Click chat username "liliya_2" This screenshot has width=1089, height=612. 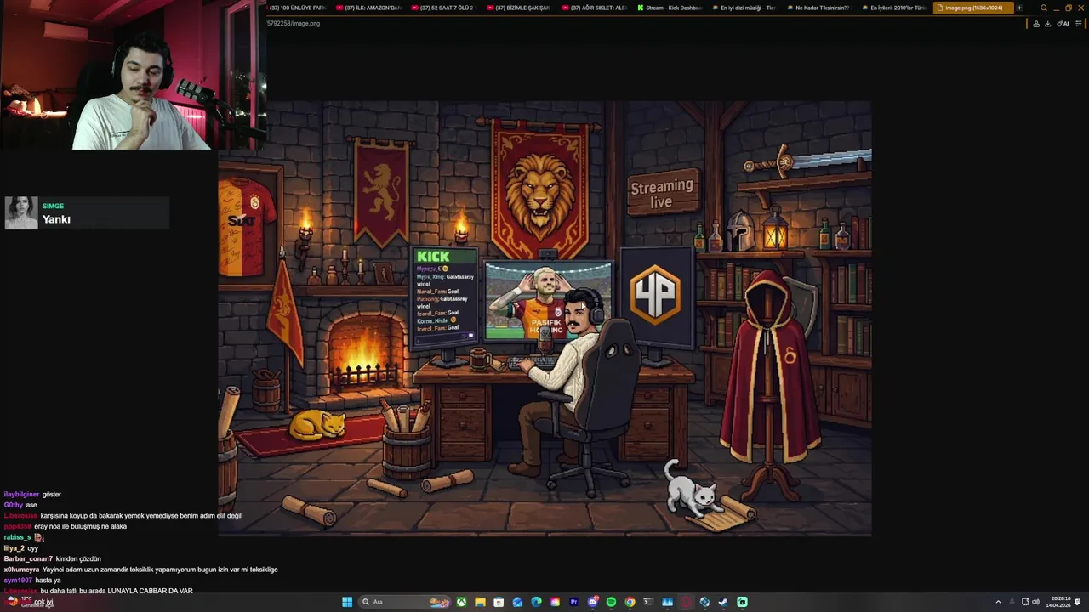pos(14,548)
